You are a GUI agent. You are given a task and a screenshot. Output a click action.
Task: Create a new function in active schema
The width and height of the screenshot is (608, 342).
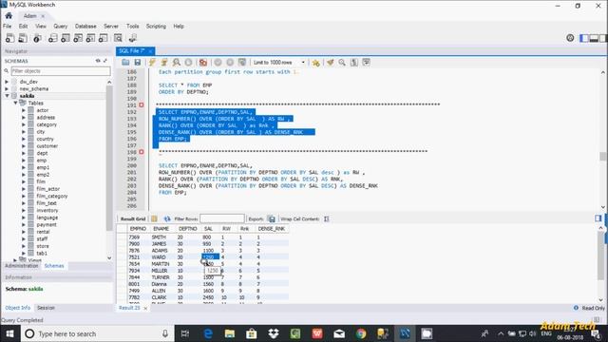(104, 38)
